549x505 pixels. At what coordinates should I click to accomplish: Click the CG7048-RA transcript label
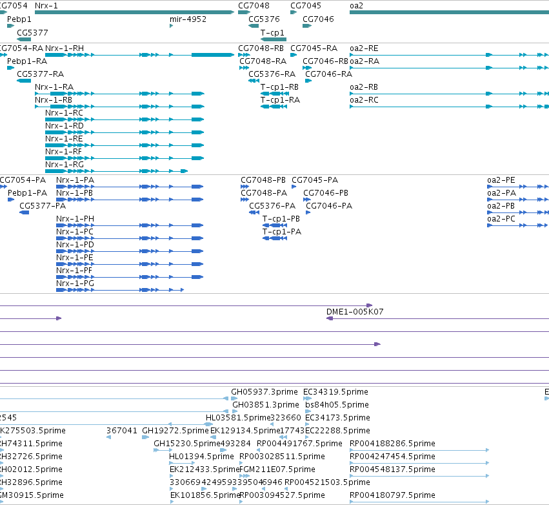click(263, 61)
